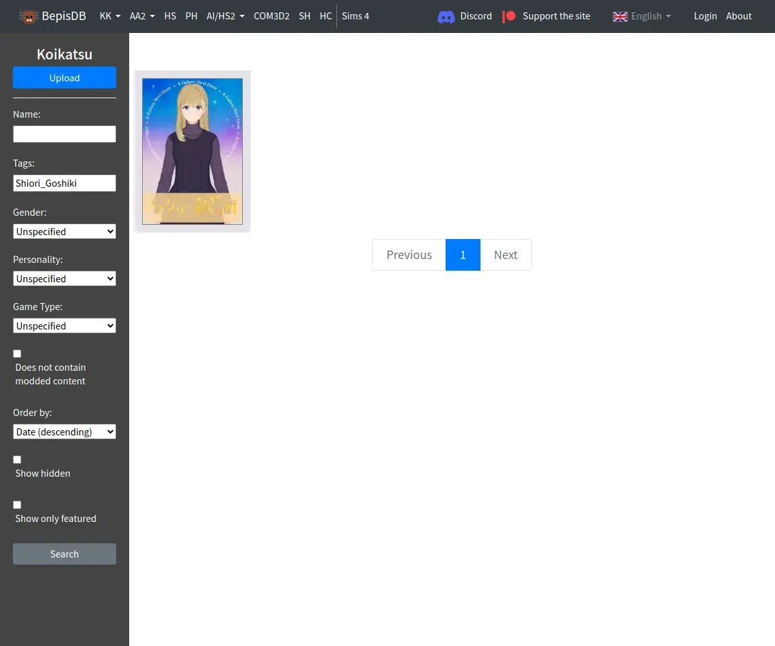Viewport: 775px width, 646px height.
Task: Click the blue Upload button
Action: [65, 78]
